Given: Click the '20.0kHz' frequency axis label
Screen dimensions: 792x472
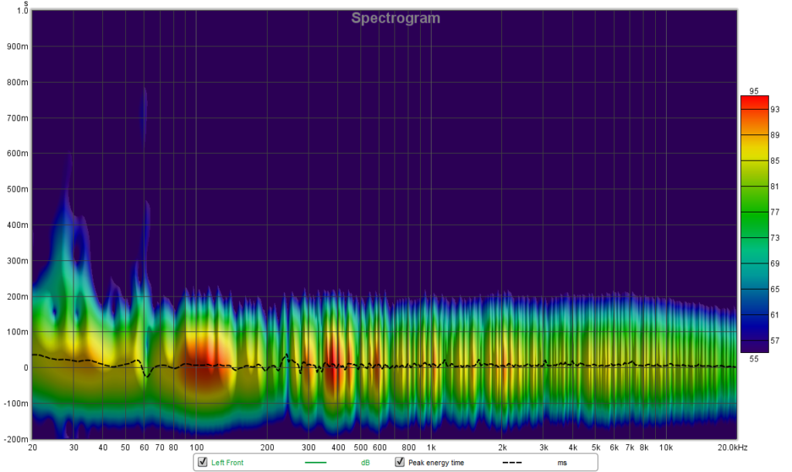Looking at the screenshot, I should [732, 447].
